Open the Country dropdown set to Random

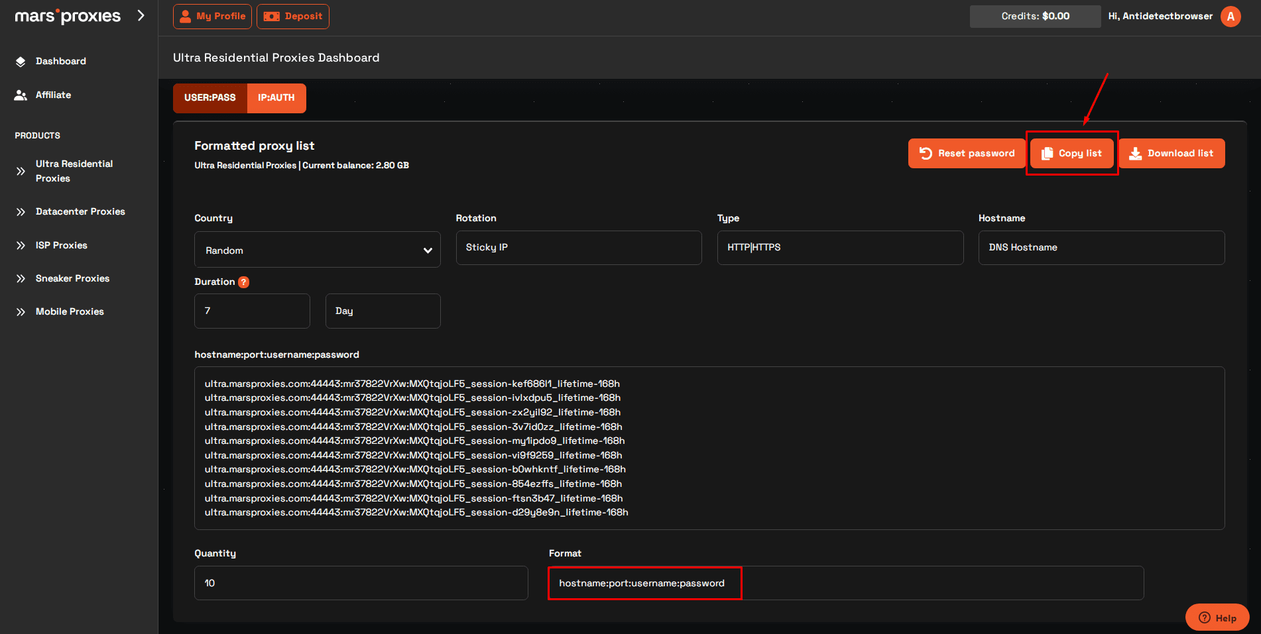tap(318, 250)
